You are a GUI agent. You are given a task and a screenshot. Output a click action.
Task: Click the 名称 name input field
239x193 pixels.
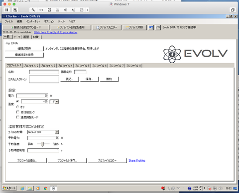click(44, 72)
